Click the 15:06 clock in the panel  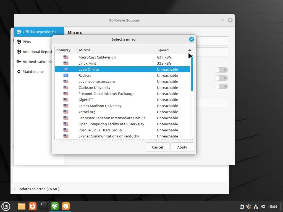coord(272,206)
